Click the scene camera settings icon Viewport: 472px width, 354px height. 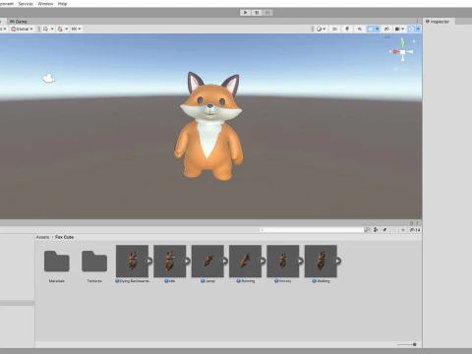[397, 29]
